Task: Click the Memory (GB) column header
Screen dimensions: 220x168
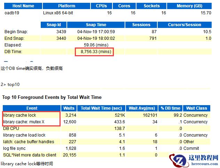Action: [x=189, y=6]
